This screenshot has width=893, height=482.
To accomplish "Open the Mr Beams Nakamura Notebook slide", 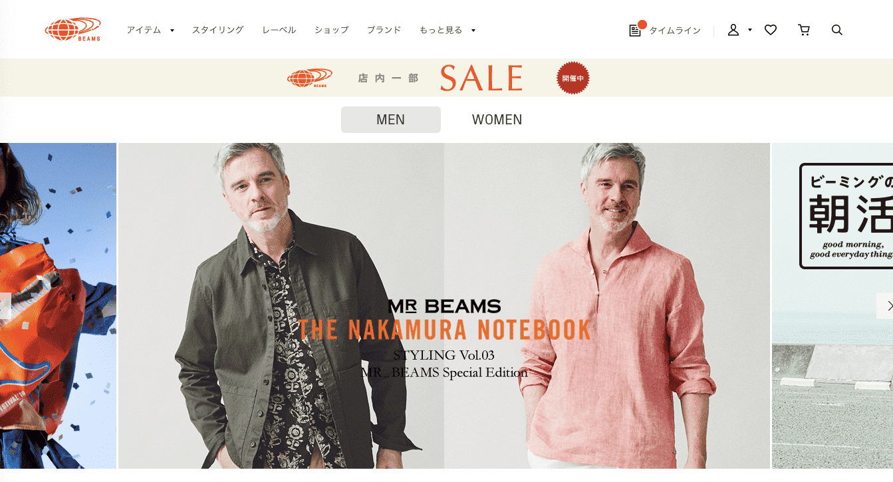I will coord(444,306).
